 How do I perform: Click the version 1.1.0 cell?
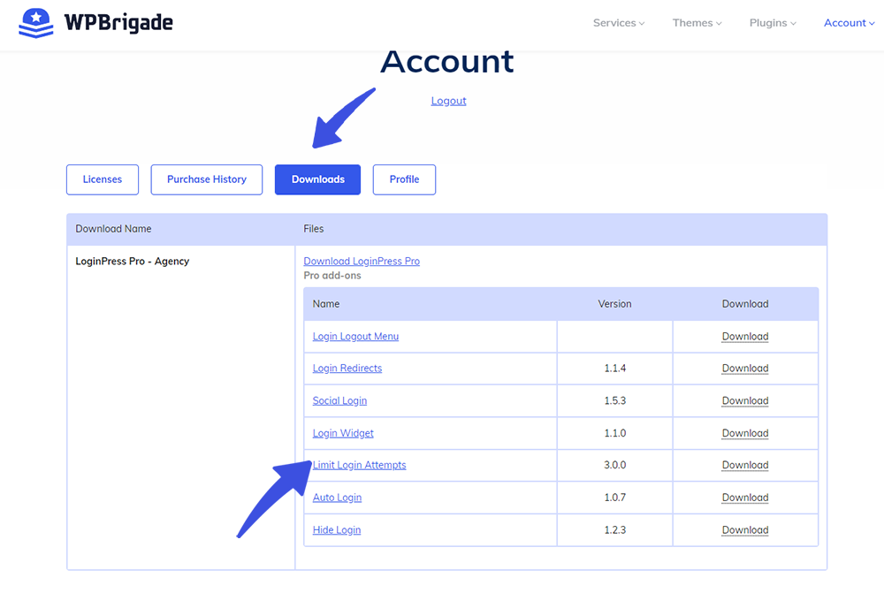pyautogui.click(x=614, y=433)
